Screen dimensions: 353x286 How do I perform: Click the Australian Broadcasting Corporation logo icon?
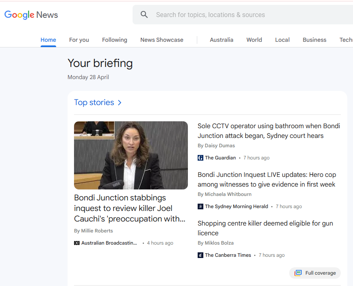click(x=77, y=243)
